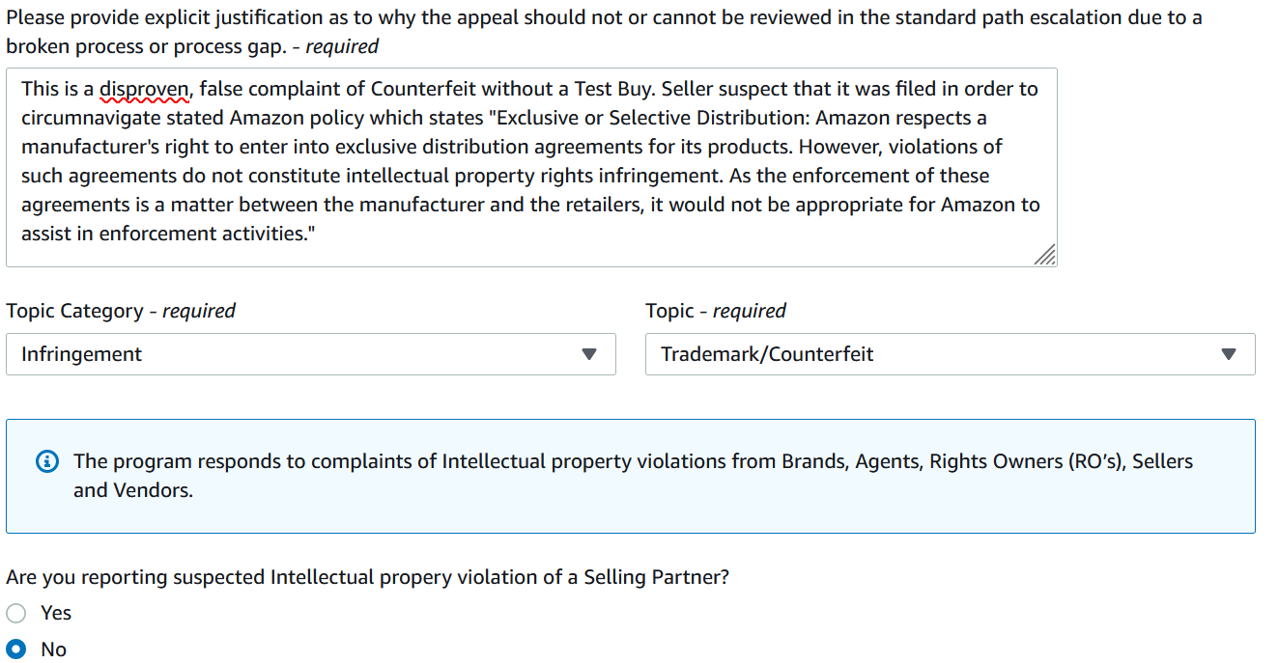Select the No radio button
1279x663 pixels.
(16, 649)
